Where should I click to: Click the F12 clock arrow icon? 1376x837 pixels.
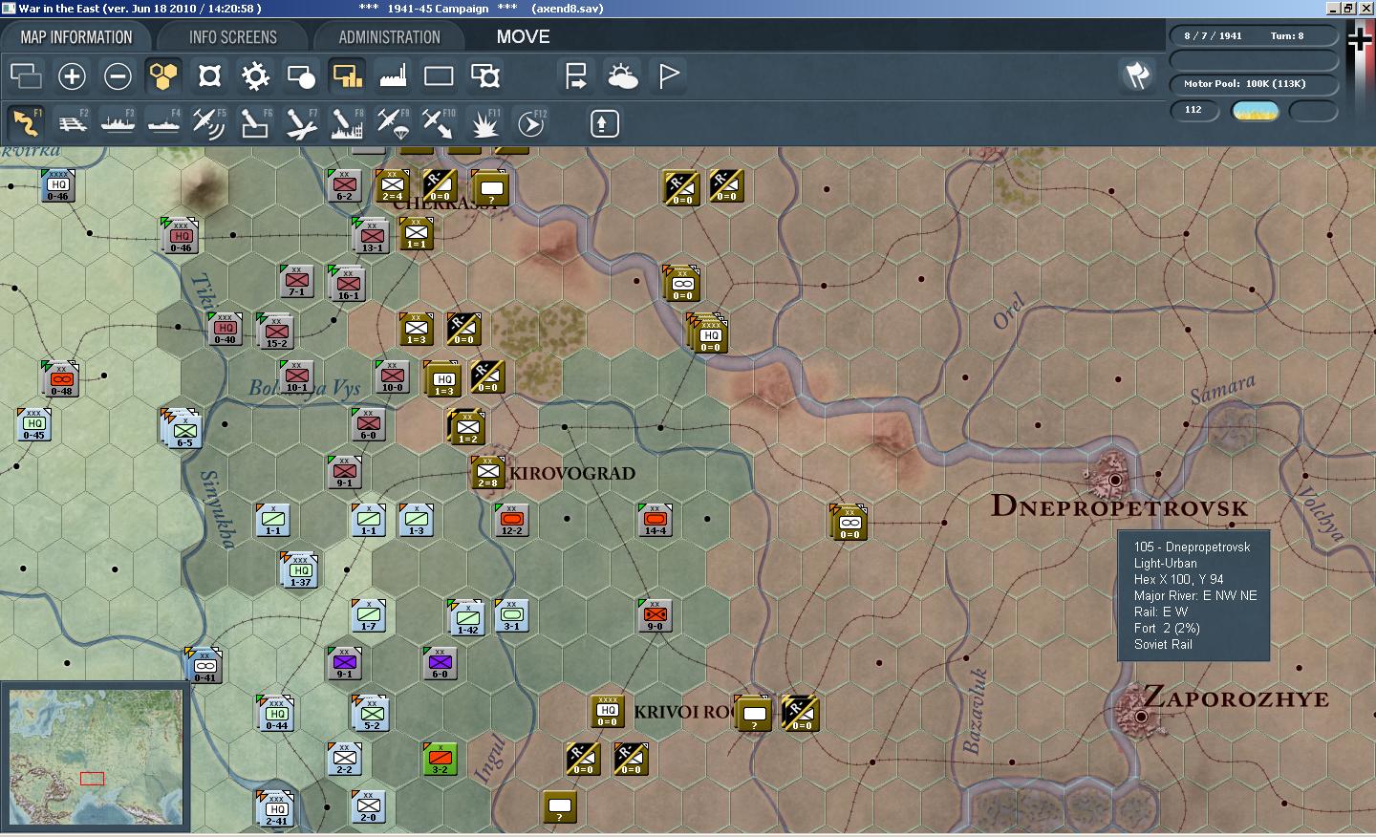(x=530, y=123)
